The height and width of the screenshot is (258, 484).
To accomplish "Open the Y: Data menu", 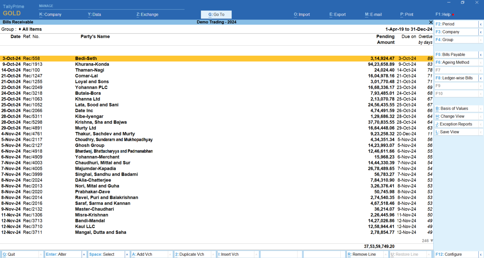I will 94,14.
